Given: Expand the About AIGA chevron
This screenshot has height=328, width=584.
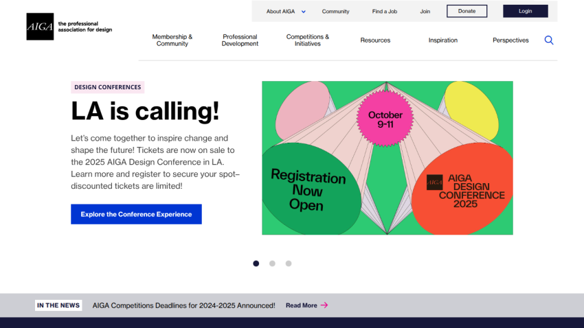Looking at the screenshot, I should (x=304, y=12).
